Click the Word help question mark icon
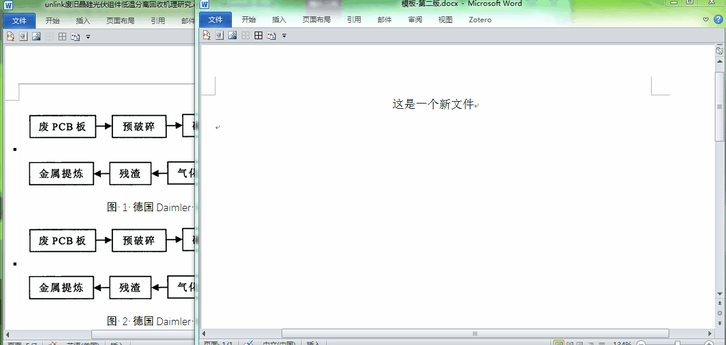The width and height of the screenshot is (726, 345). tap(718, 20)
